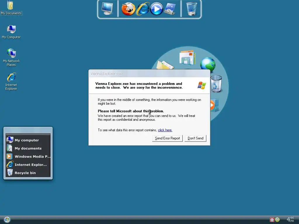299x224 pixels.
Task: Click Send Error Report button
Action: (167, 138)
